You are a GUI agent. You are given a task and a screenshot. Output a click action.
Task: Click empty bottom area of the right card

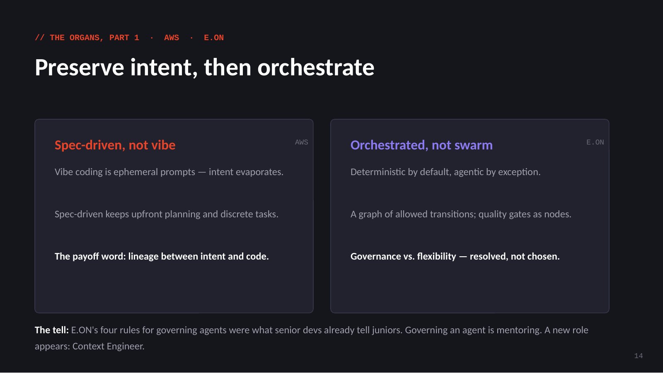[x=470, y=290]
